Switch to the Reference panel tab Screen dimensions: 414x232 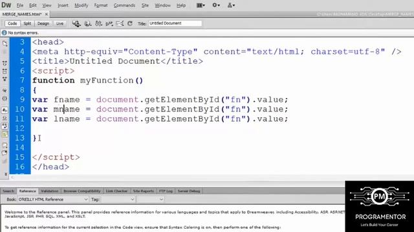coord(27,191)
